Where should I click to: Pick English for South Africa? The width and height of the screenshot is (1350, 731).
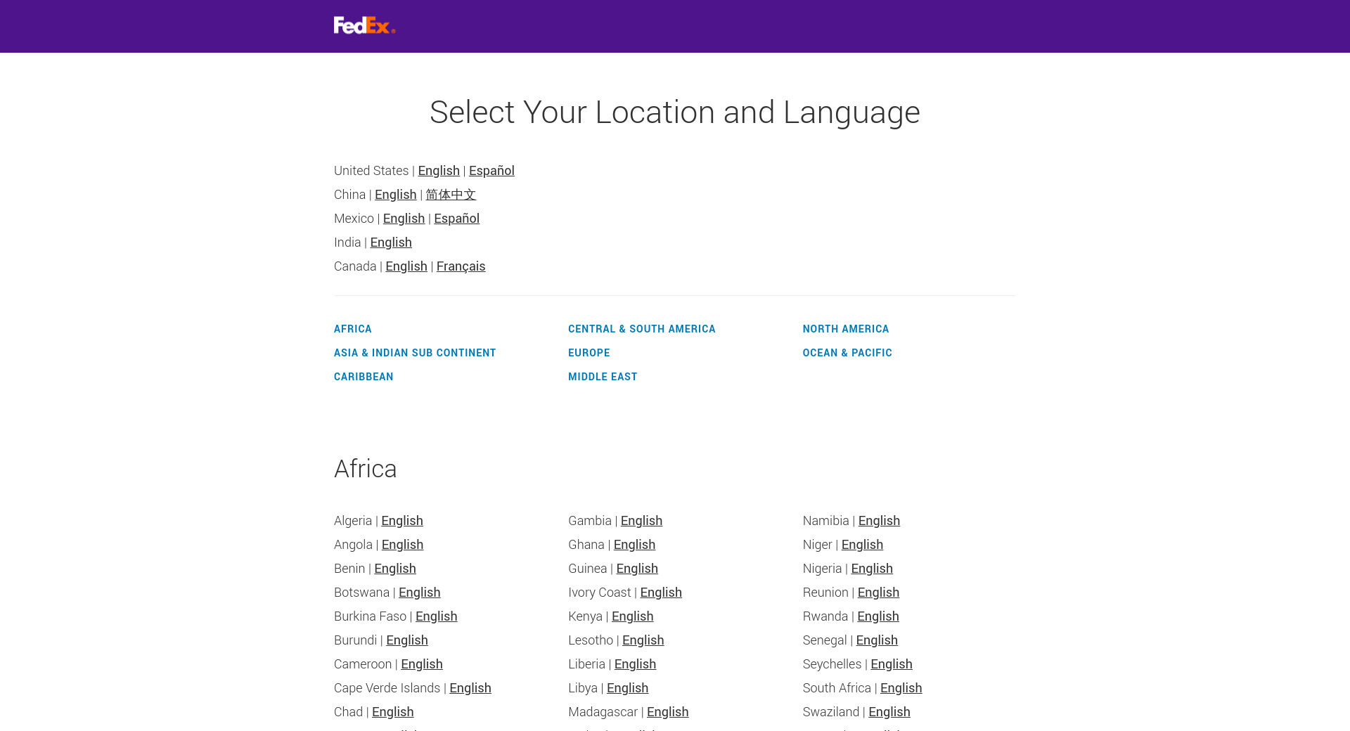click(x=901, y=688)
